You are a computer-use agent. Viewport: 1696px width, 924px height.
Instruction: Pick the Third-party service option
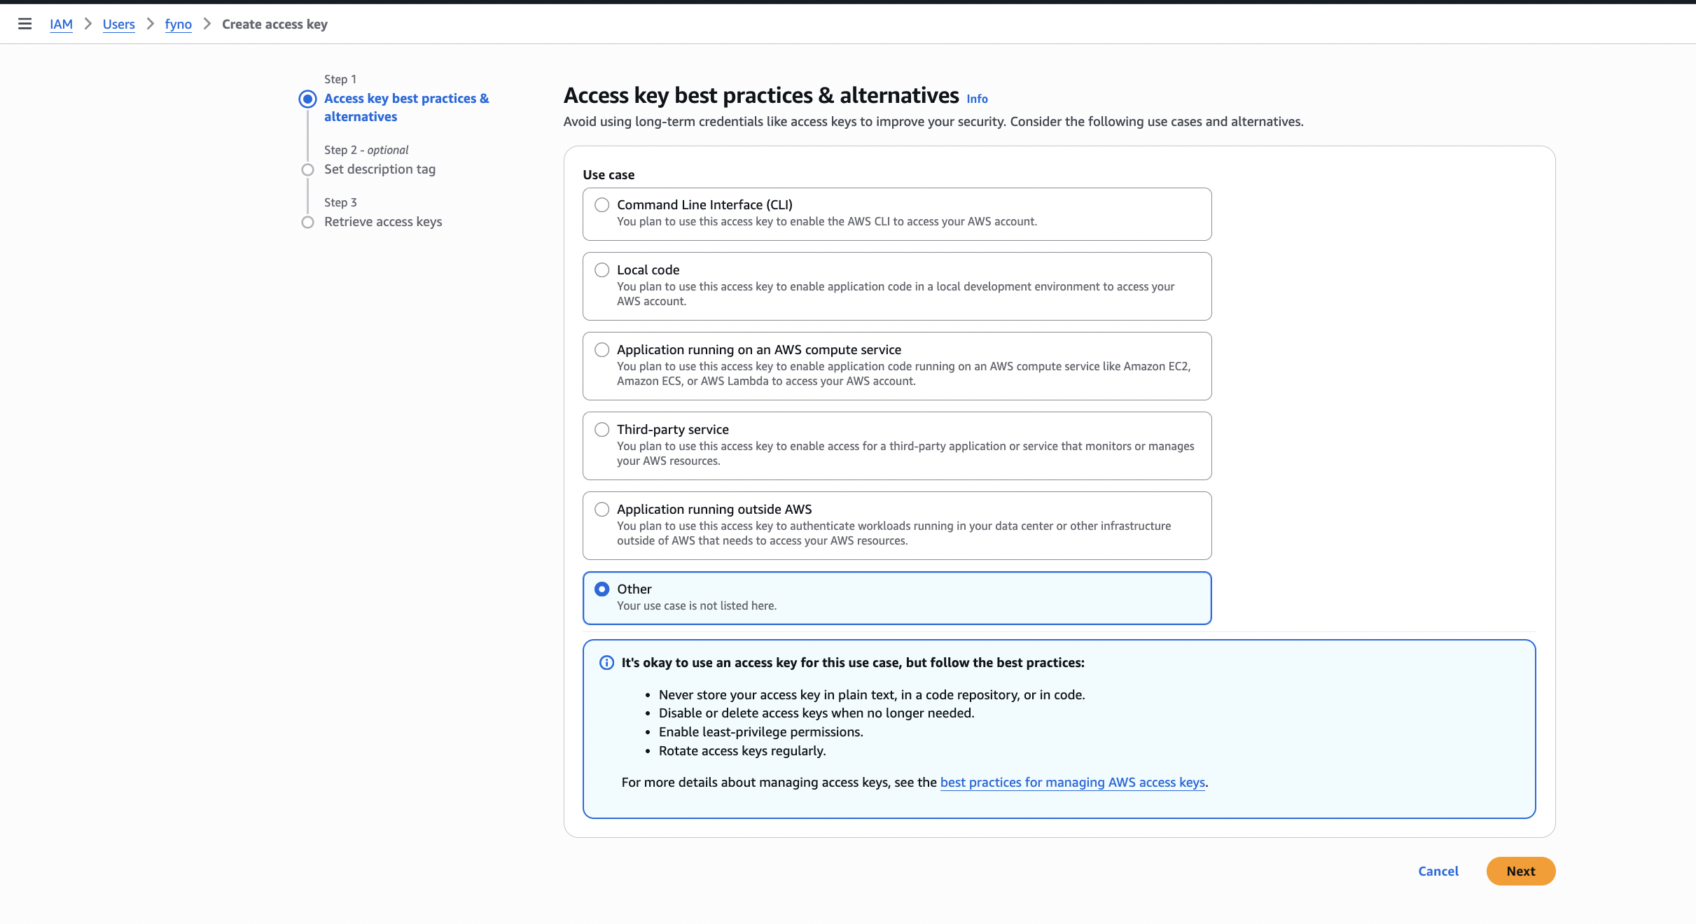pyautogui.click(x=602, y=430)
